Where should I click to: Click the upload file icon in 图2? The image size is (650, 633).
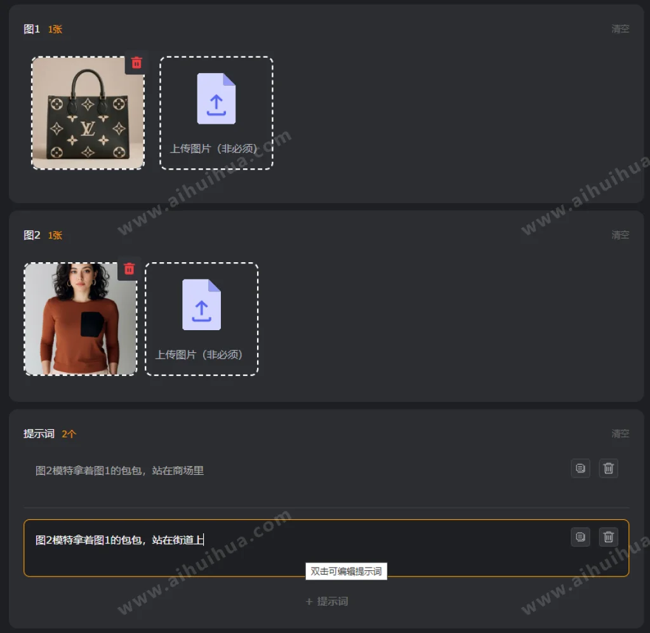pyautogui.click(x=201, y=305)
